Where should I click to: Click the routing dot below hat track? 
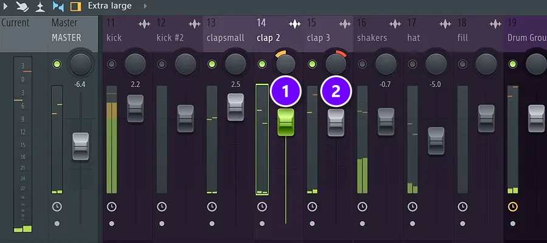(412, 224)
